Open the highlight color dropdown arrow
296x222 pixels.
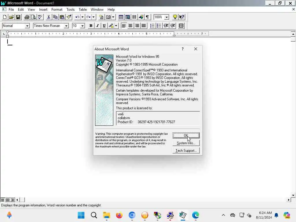(116, 26)
